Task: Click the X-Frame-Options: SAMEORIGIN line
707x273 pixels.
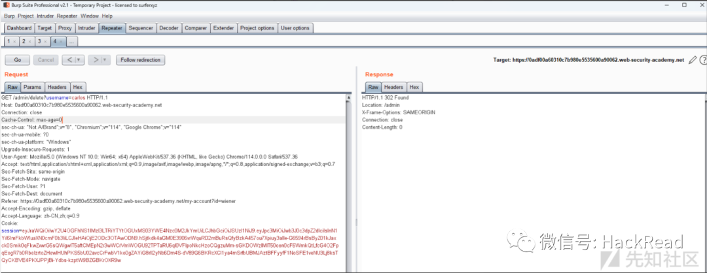Action: [x=399, y=112]
